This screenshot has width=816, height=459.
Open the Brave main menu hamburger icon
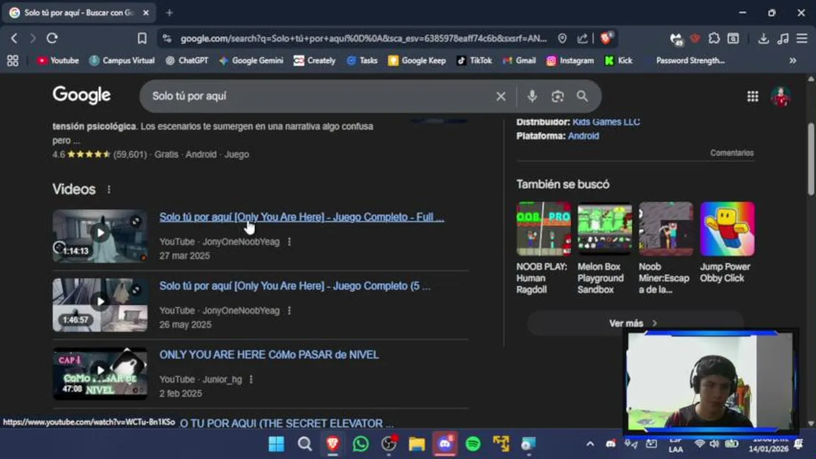click(x=802, y=38)
